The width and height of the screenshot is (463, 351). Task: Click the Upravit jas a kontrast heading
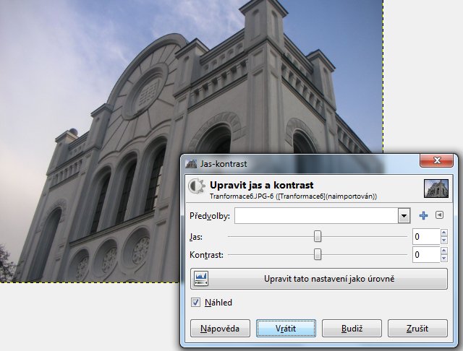pyautogui.click(x=262, y=185)
